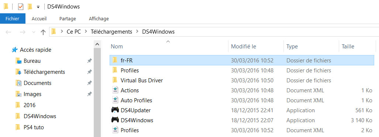This screenshot has width=379, height=137.
Task: Sort by the Taille column header
Action: coord(348,46)
